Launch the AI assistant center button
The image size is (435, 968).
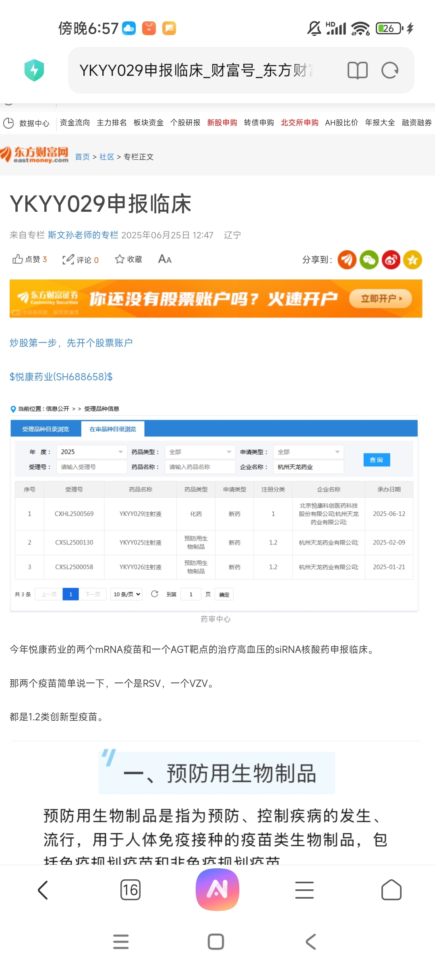pos(217,889)
